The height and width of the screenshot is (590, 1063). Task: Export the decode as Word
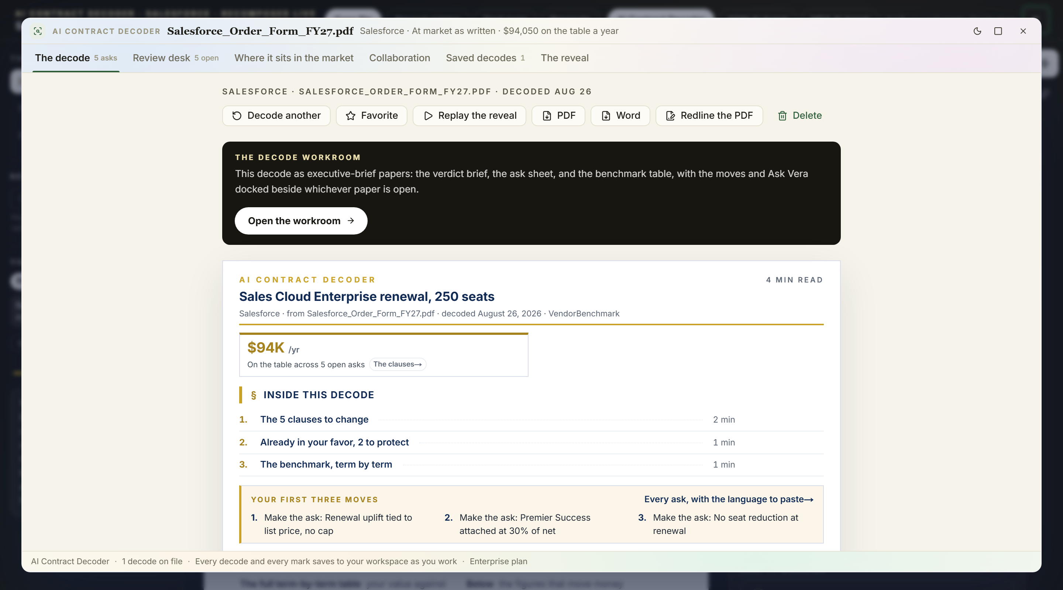(620, 115)
